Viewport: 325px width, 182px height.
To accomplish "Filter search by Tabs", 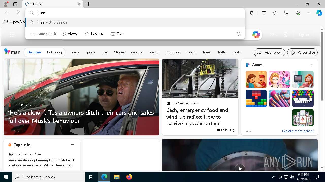I will [x=117, y=33].
